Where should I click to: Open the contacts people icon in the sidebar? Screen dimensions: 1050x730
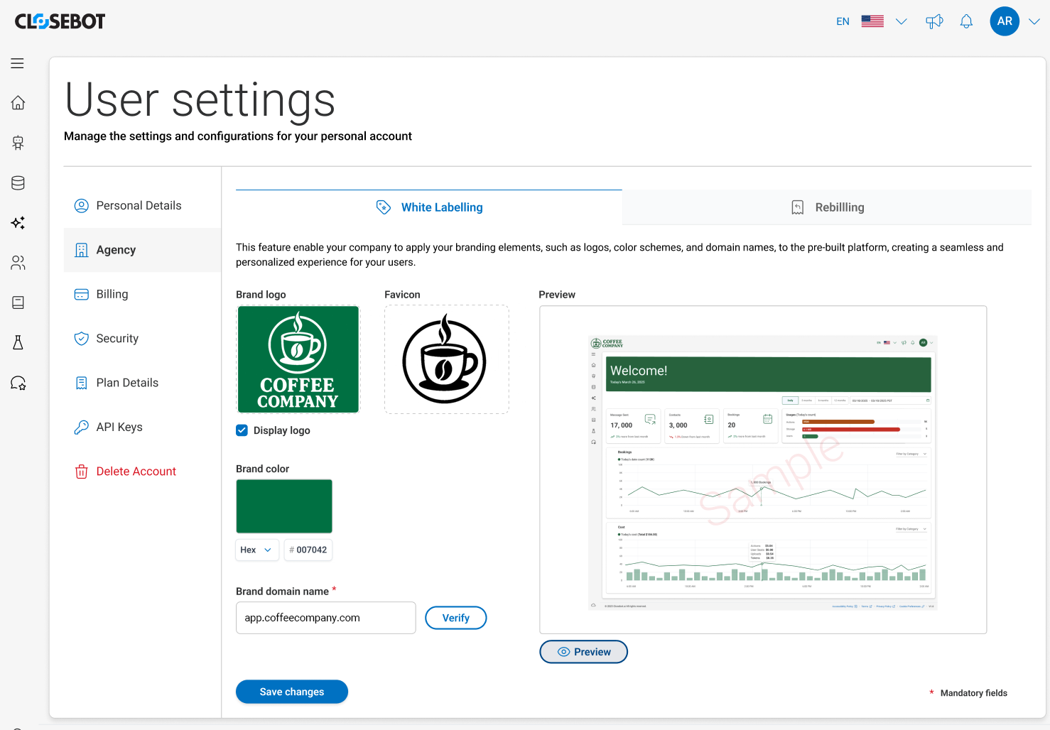click(x=18, y=263)
